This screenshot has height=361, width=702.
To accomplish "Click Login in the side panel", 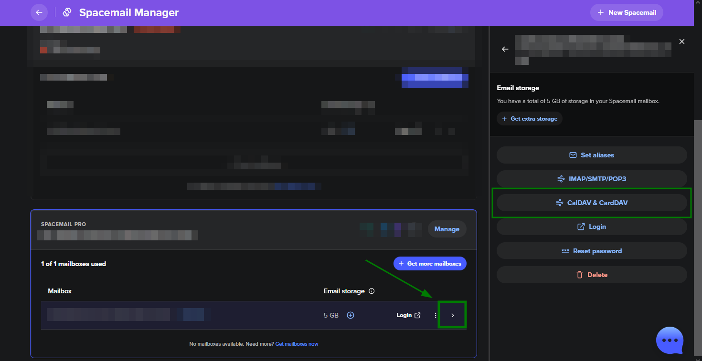I will coord(592,227).
